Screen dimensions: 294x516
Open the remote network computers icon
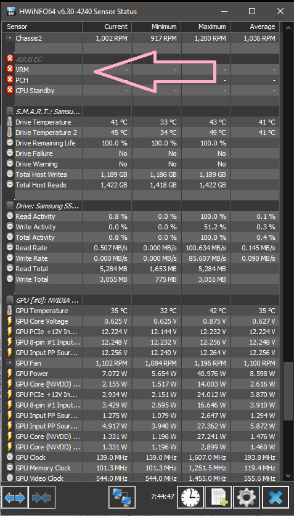coord(121,497)
